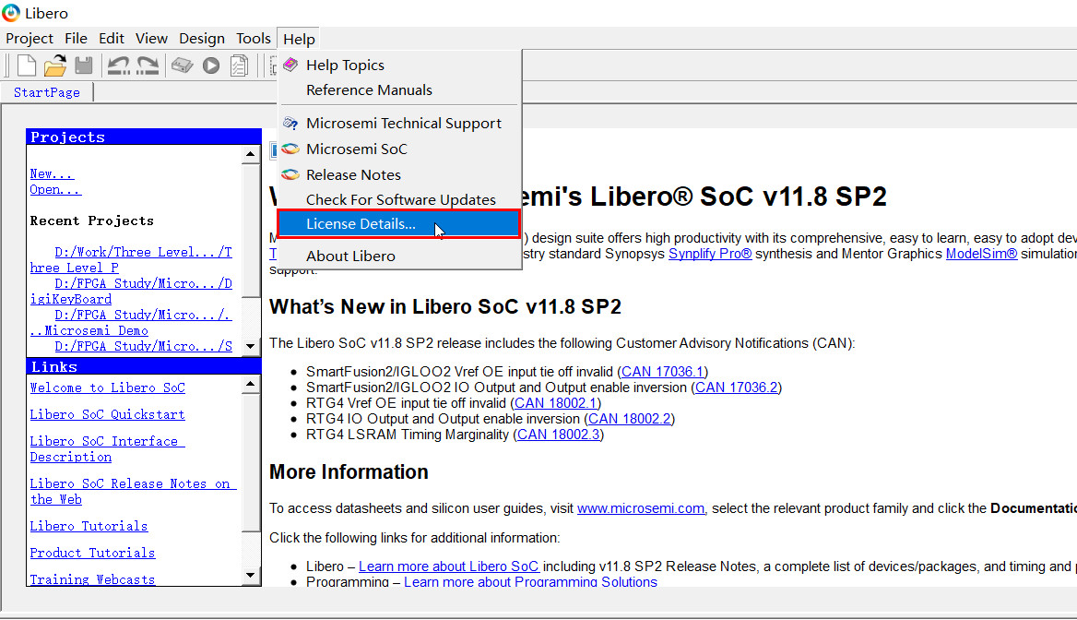Image resolution: width=1077 pixels, height=620 pixels.
Task: Select the Microsemi Technical Support icon
Action: click(x=290, y=123)
